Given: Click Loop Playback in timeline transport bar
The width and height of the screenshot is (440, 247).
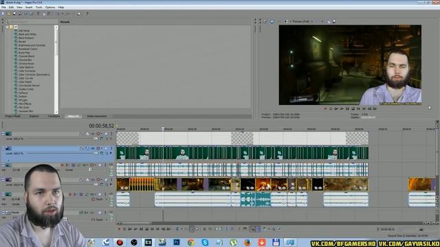Looking at the screenshot, I should (x=125, y=229).
